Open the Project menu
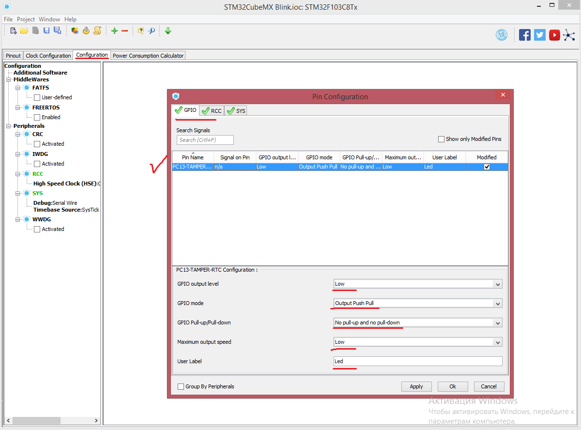The height and width of the screenshot is (430, 581). [x=26, y=19]
